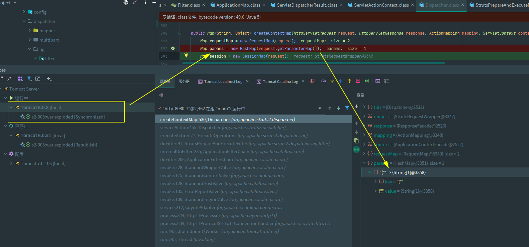This screenshot has height=247, width=529.
Task: Click the Evaluate Expression console icon
Action: coord(378,81)
